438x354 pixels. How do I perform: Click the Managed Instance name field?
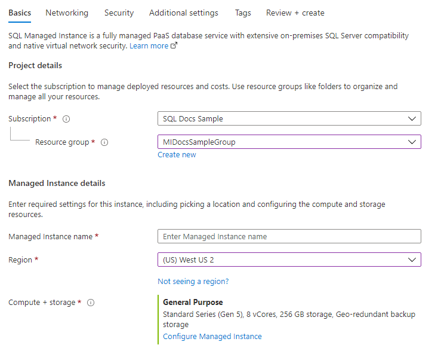pyautogui.click(x=289, y=236)
